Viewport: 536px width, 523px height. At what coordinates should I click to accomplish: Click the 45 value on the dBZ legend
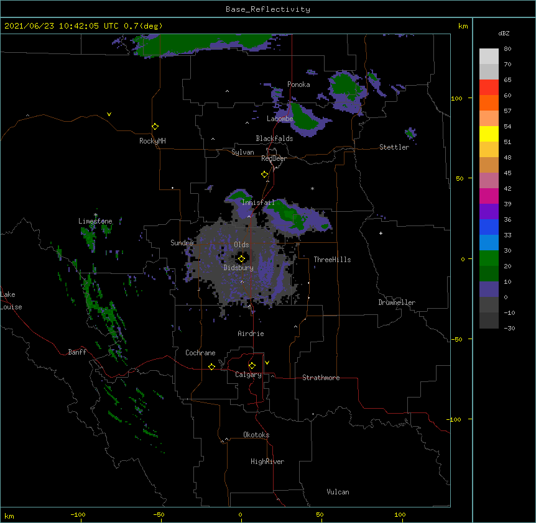pyautogui.click(x=507, y=173)
